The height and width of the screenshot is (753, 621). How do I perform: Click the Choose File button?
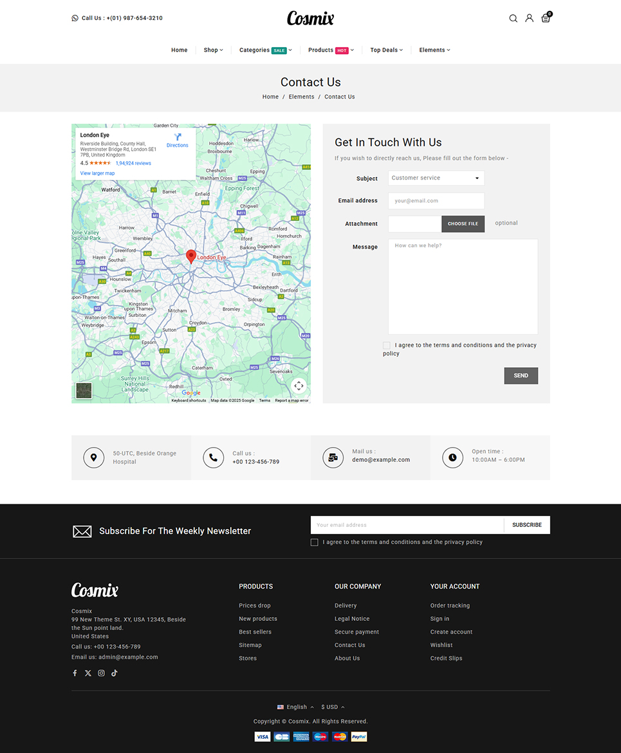pyautogui.click(x=463, y=224)
